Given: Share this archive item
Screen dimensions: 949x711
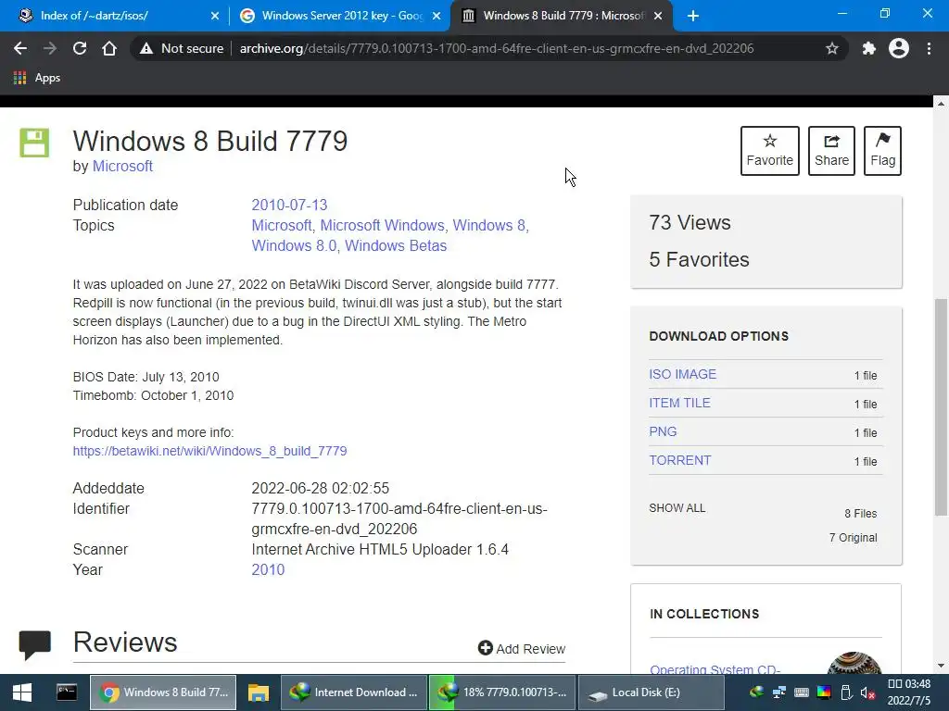Looking at the screenshot, I should 831,151.
